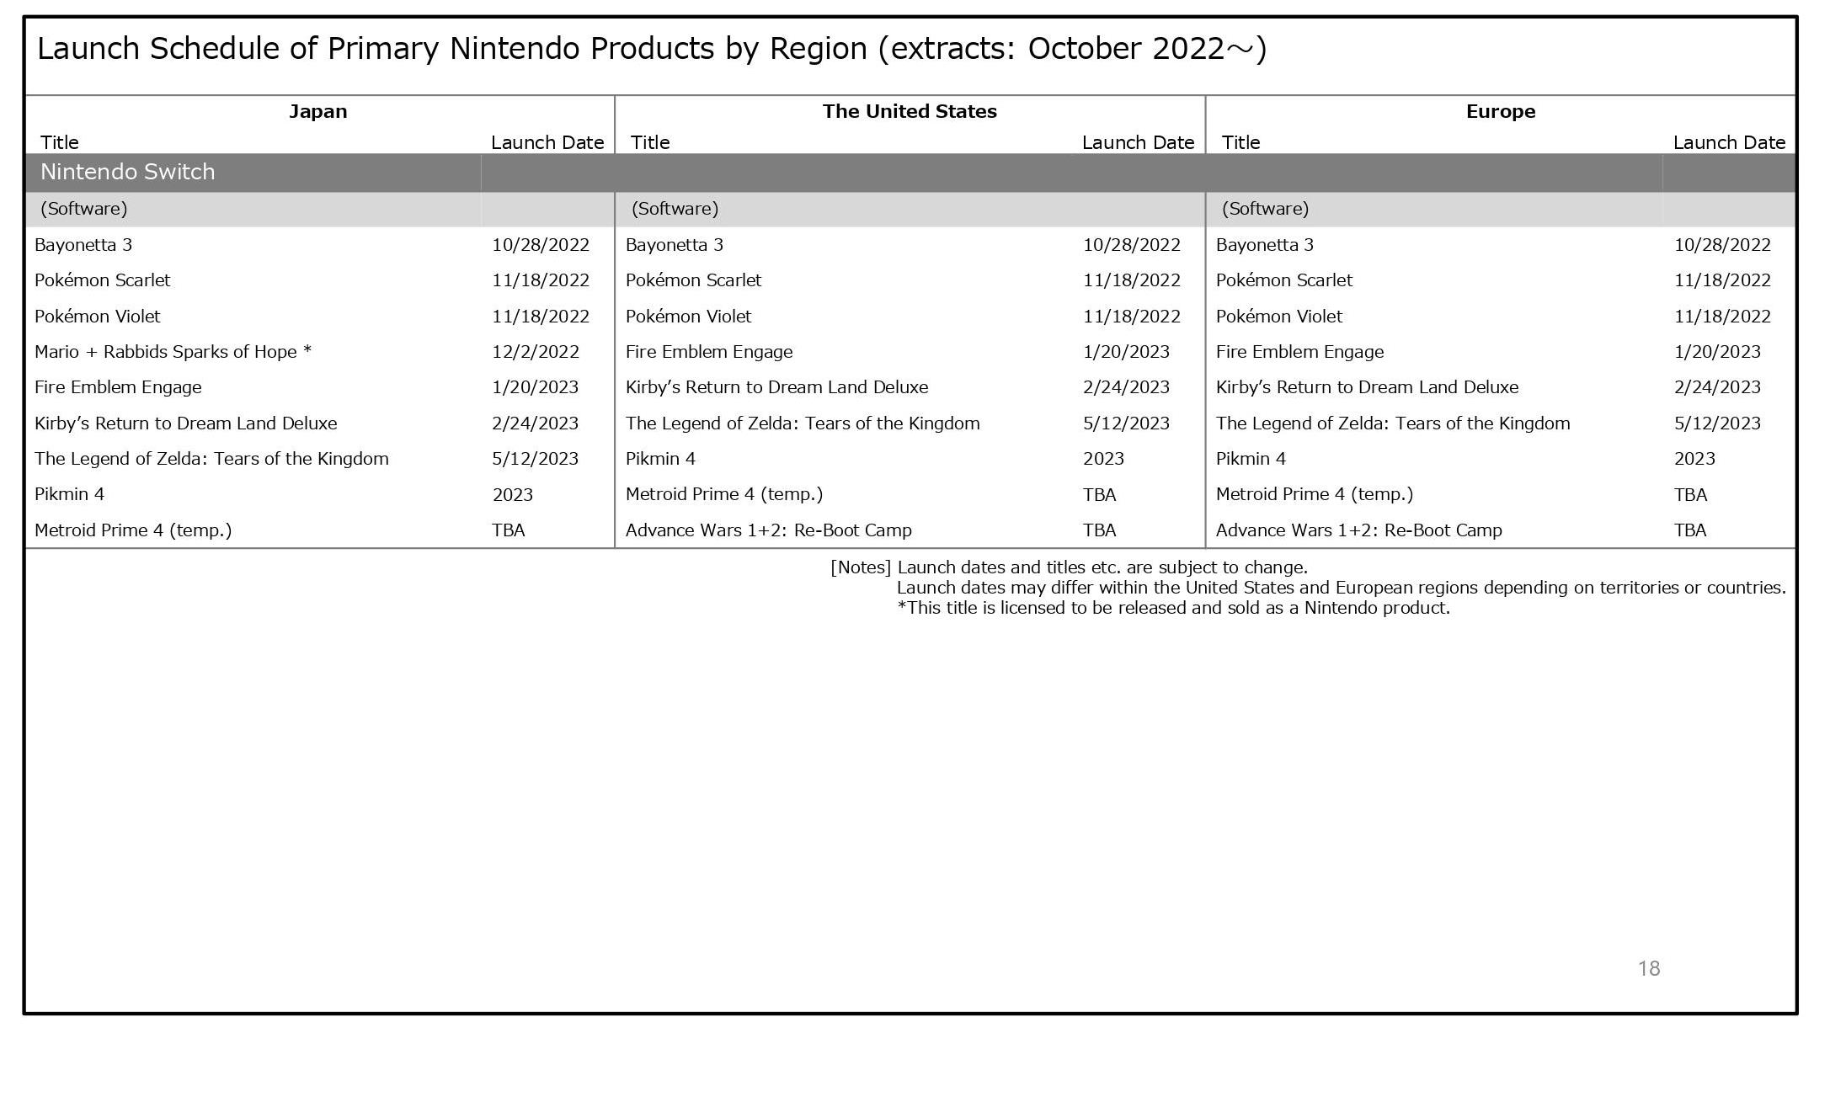
Task: Click Pikmin 4 in Japan column
Action: coord(69,494)
